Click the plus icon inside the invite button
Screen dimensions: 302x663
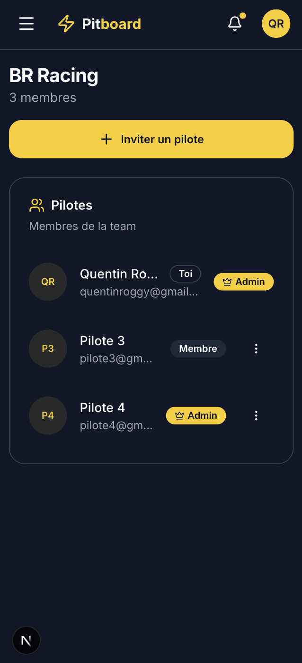point(107,139)
